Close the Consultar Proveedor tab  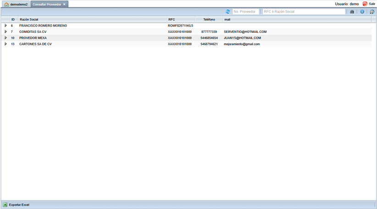point(65,4)
